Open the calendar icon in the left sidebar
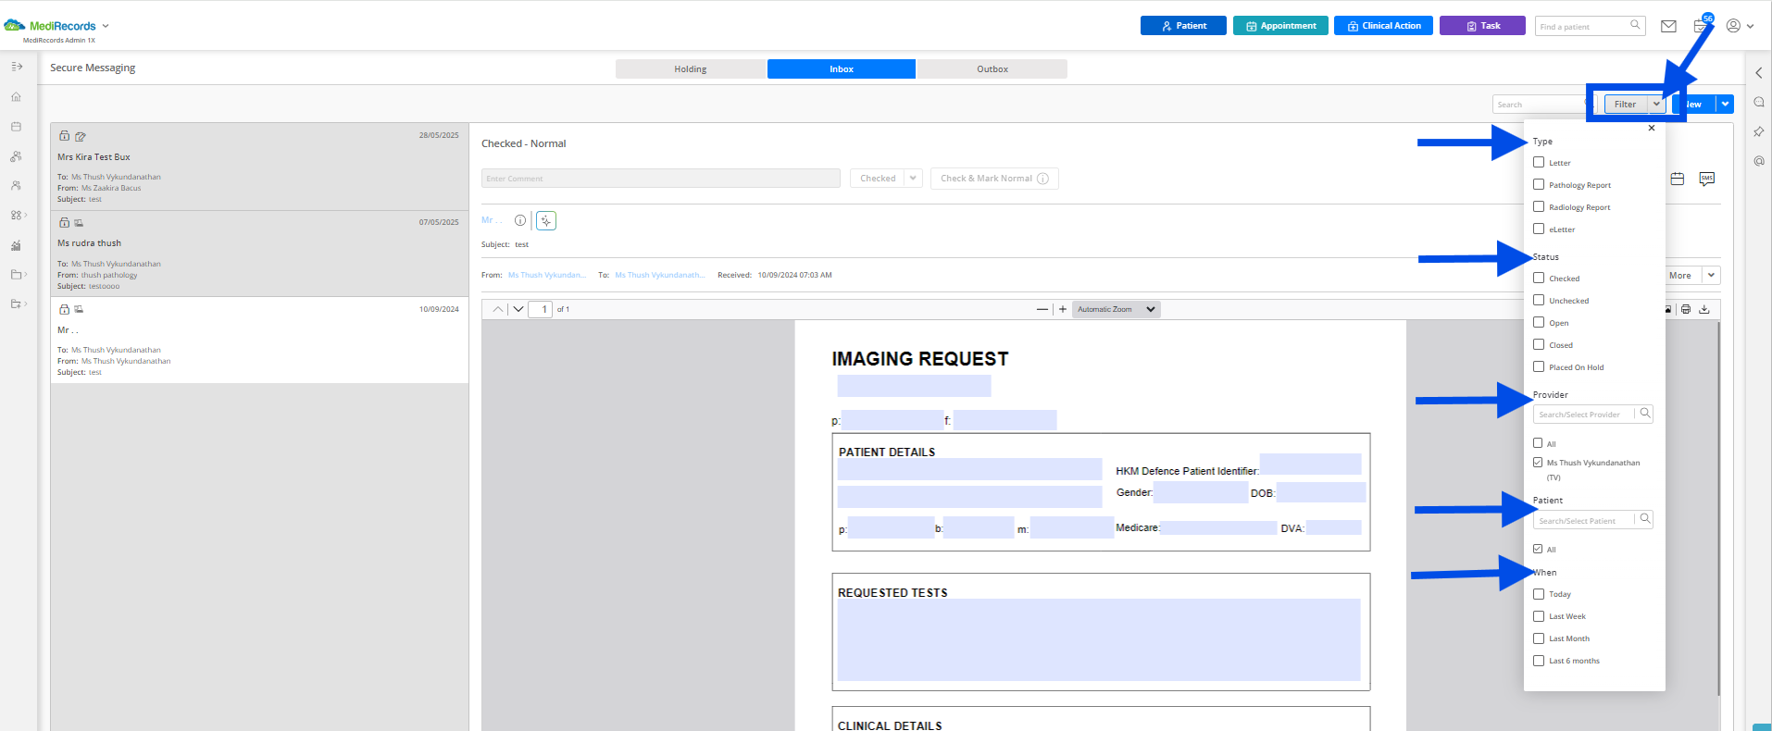The width and height of the screenshot is (1772, 731). click(x=16, y=126)
